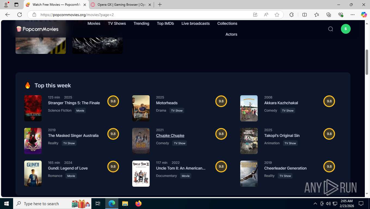The width and height of the screenshot is (370, 209).
Task: Open Collections icon in toolbar
Action: tap(329, 15)
